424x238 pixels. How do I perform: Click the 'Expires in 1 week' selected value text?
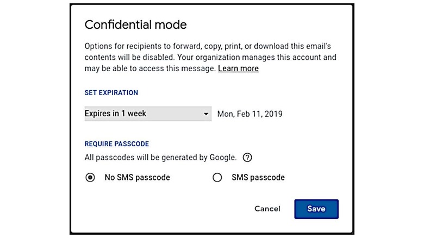click(115, 114)
